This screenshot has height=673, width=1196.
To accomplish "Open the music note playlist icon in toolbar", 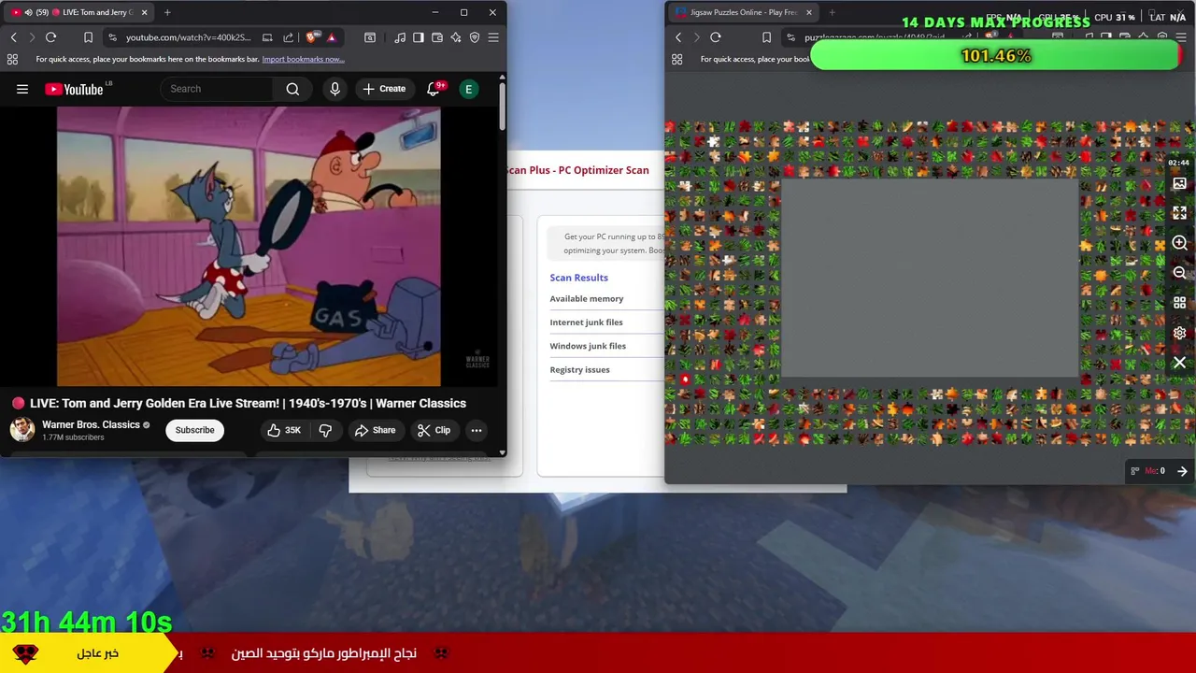I will click(x=400, y=37).
